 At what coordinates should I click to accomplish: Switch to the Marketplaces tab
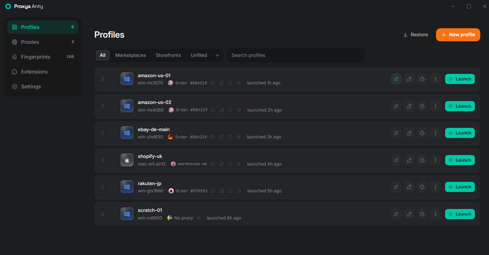(131, 55)
